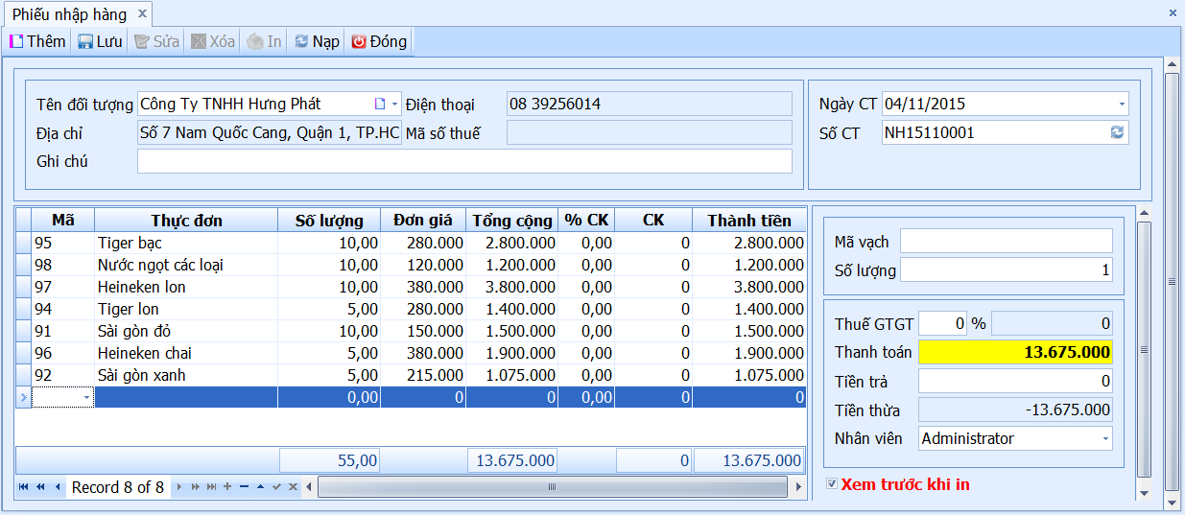Refresh the Số CT number icon

tap(1117, 133)
